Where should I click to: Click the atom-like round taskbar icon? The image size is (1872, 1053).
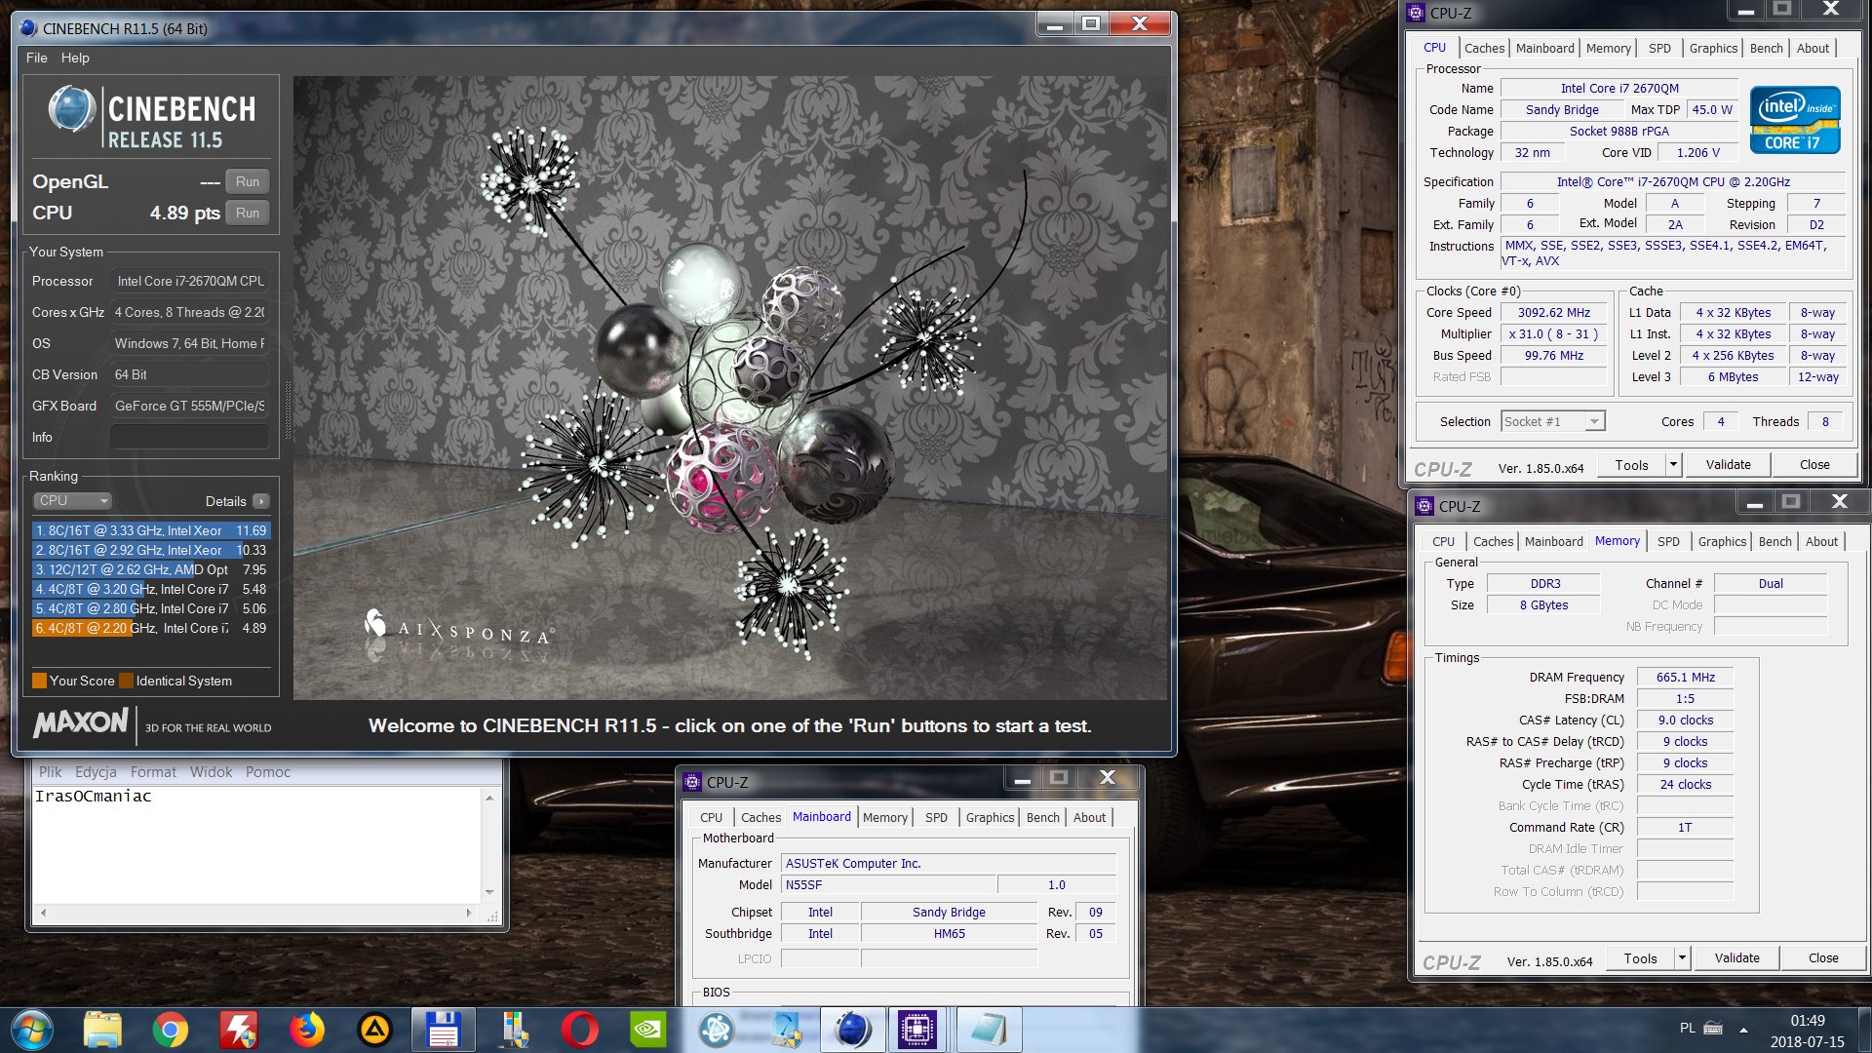[x=717, y=1030]
